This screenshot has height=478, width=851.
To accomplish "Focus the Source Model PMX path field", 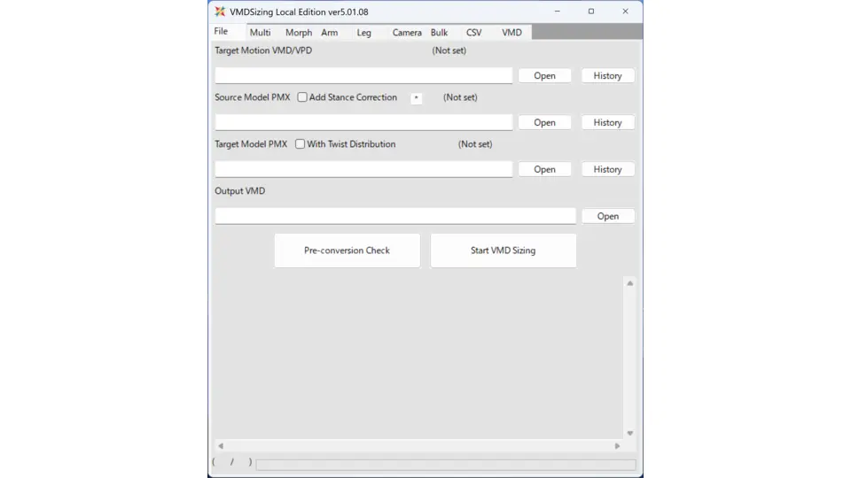I will [x=363, y=122].
